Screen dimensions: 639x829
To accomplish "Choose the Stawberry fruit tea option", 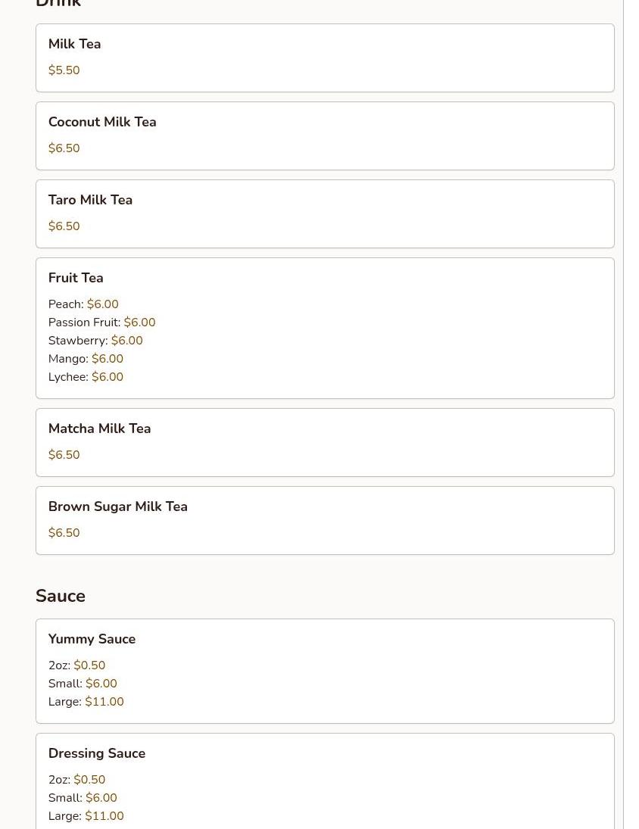I will point(95,341).
